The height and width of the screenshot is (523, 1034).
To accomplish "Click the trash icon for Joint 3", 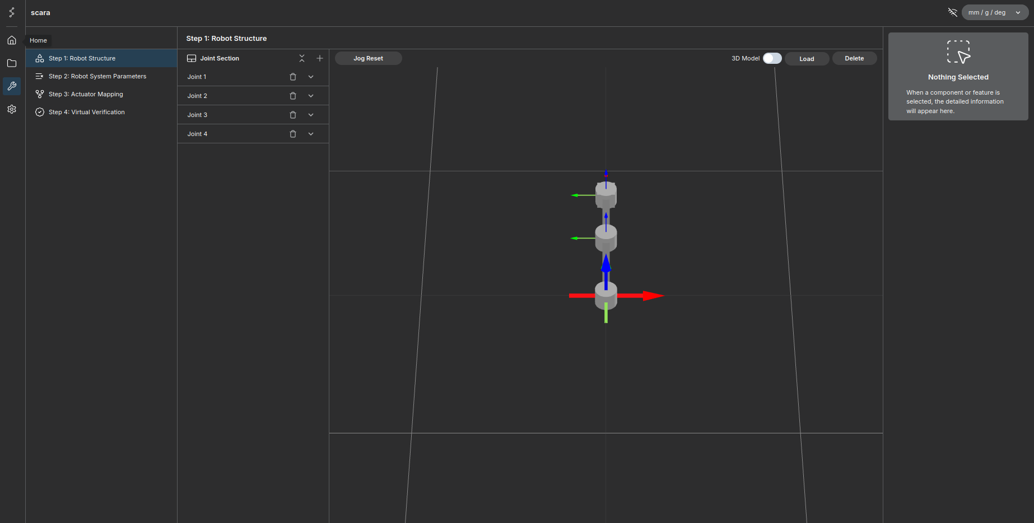I will [x=292, y=115].
